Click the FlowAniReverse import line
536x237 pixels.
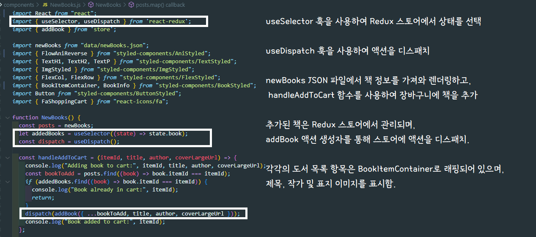click(111, 53)
